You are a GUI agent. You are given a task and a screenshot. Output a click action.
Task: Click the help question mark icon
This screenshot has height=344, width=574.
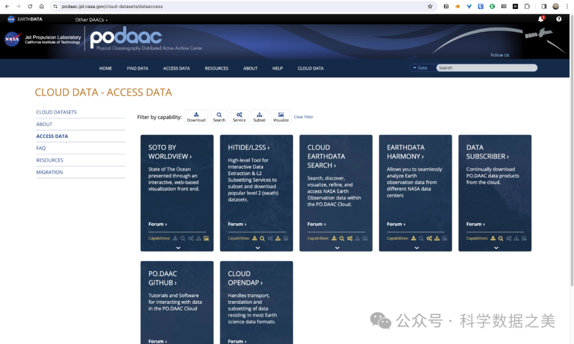559,19
